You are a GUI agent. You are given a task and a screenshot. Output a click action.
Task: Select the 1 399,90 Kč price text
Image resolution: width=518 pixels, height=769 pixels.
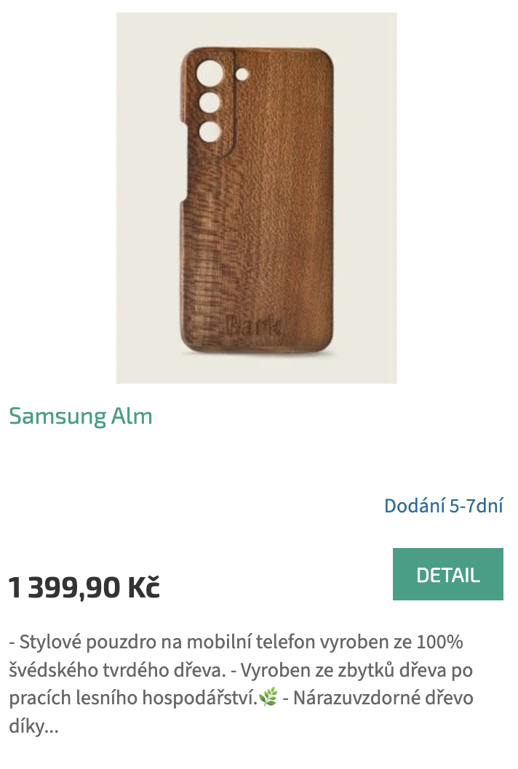coord(84,587)
